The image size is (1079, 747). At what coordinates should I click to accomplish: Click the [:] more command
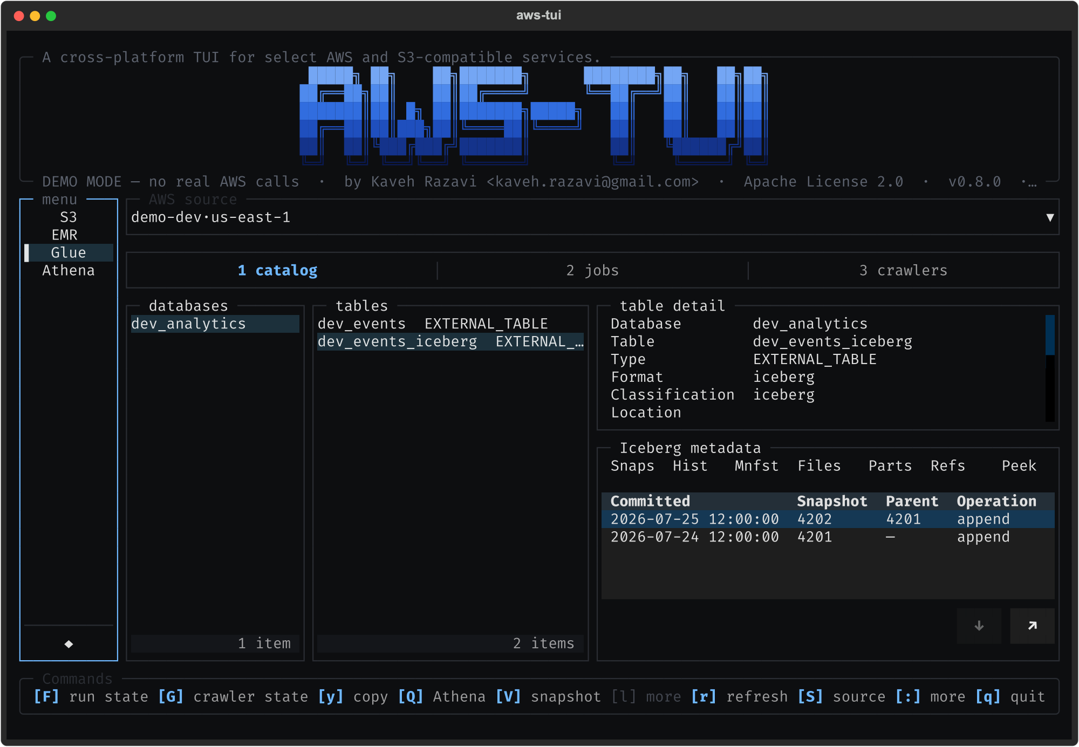tap(930, 697)
